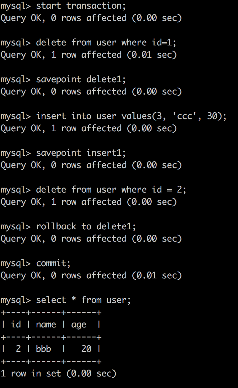Click the 'start transaction;' command text
Image resolution: width=238 pixels, height=388 pixels.
[x=81, y=6]
